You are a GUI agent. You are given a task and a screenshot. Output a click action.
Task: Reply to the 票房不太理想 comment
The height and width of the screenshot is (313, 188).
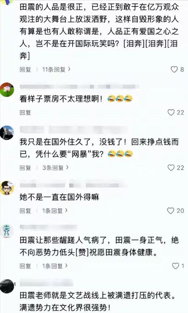25,112
